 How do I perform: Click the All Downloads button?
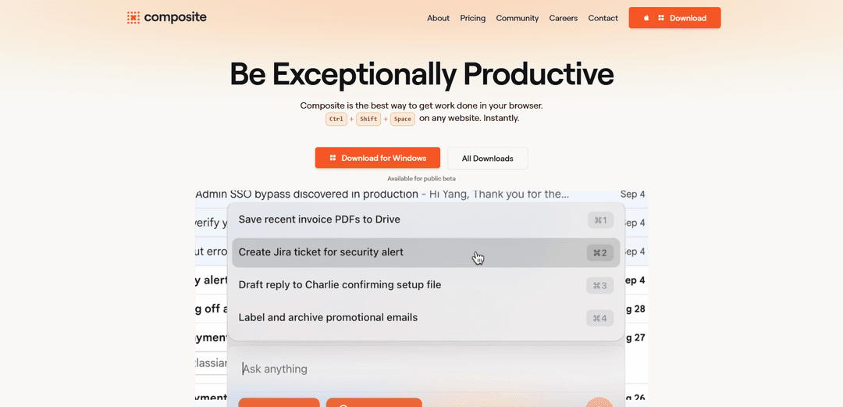coord(487,158)
